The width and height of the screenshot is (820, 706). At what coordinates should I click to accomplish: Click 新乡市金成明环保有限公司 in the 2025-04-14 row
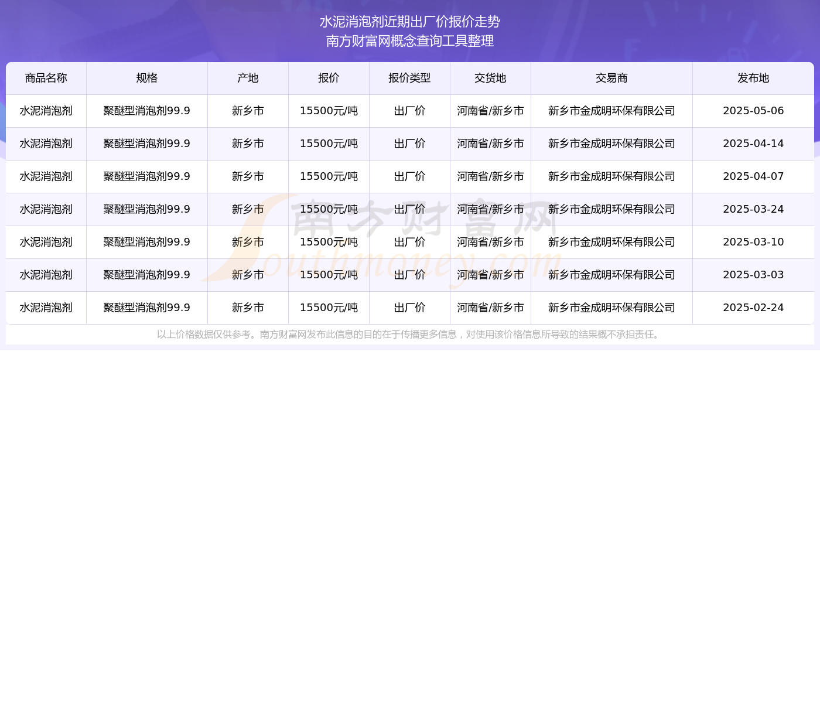point(611,144)
